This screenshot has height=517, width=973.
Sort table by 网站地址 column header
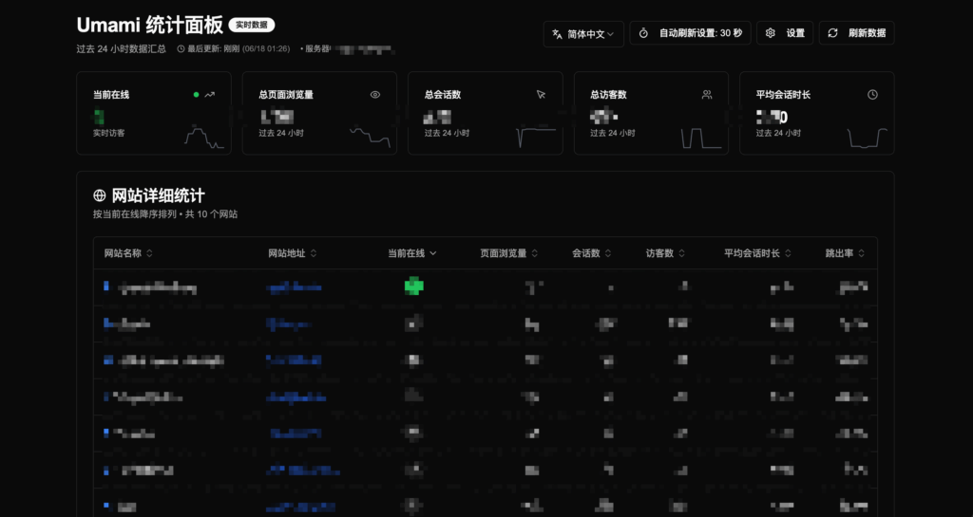[x=293, y=253]
